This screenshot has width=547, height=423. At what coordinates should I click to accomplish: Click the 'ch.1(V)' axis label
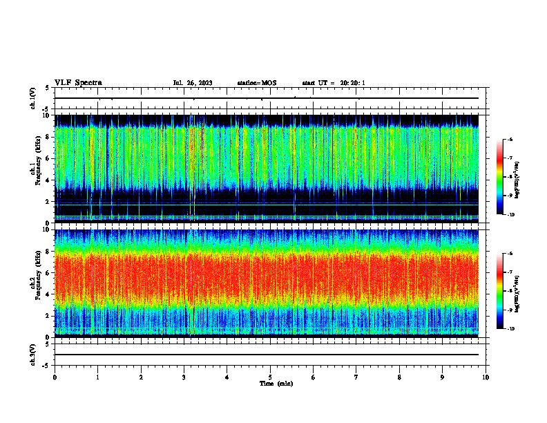pos(33,98)
